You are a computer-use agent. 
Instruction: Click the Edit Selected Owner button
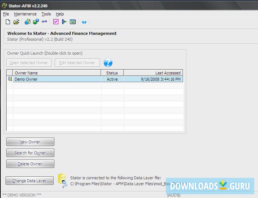click(x=77, y=63)
